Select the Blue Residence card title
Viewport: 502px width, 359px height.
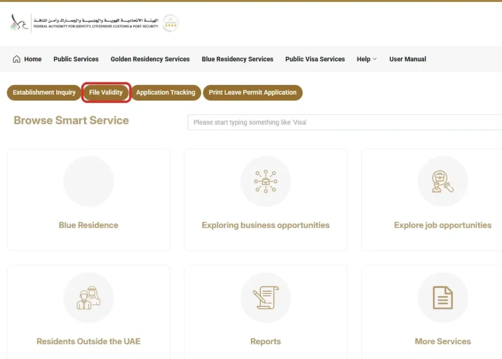point(88,225)
